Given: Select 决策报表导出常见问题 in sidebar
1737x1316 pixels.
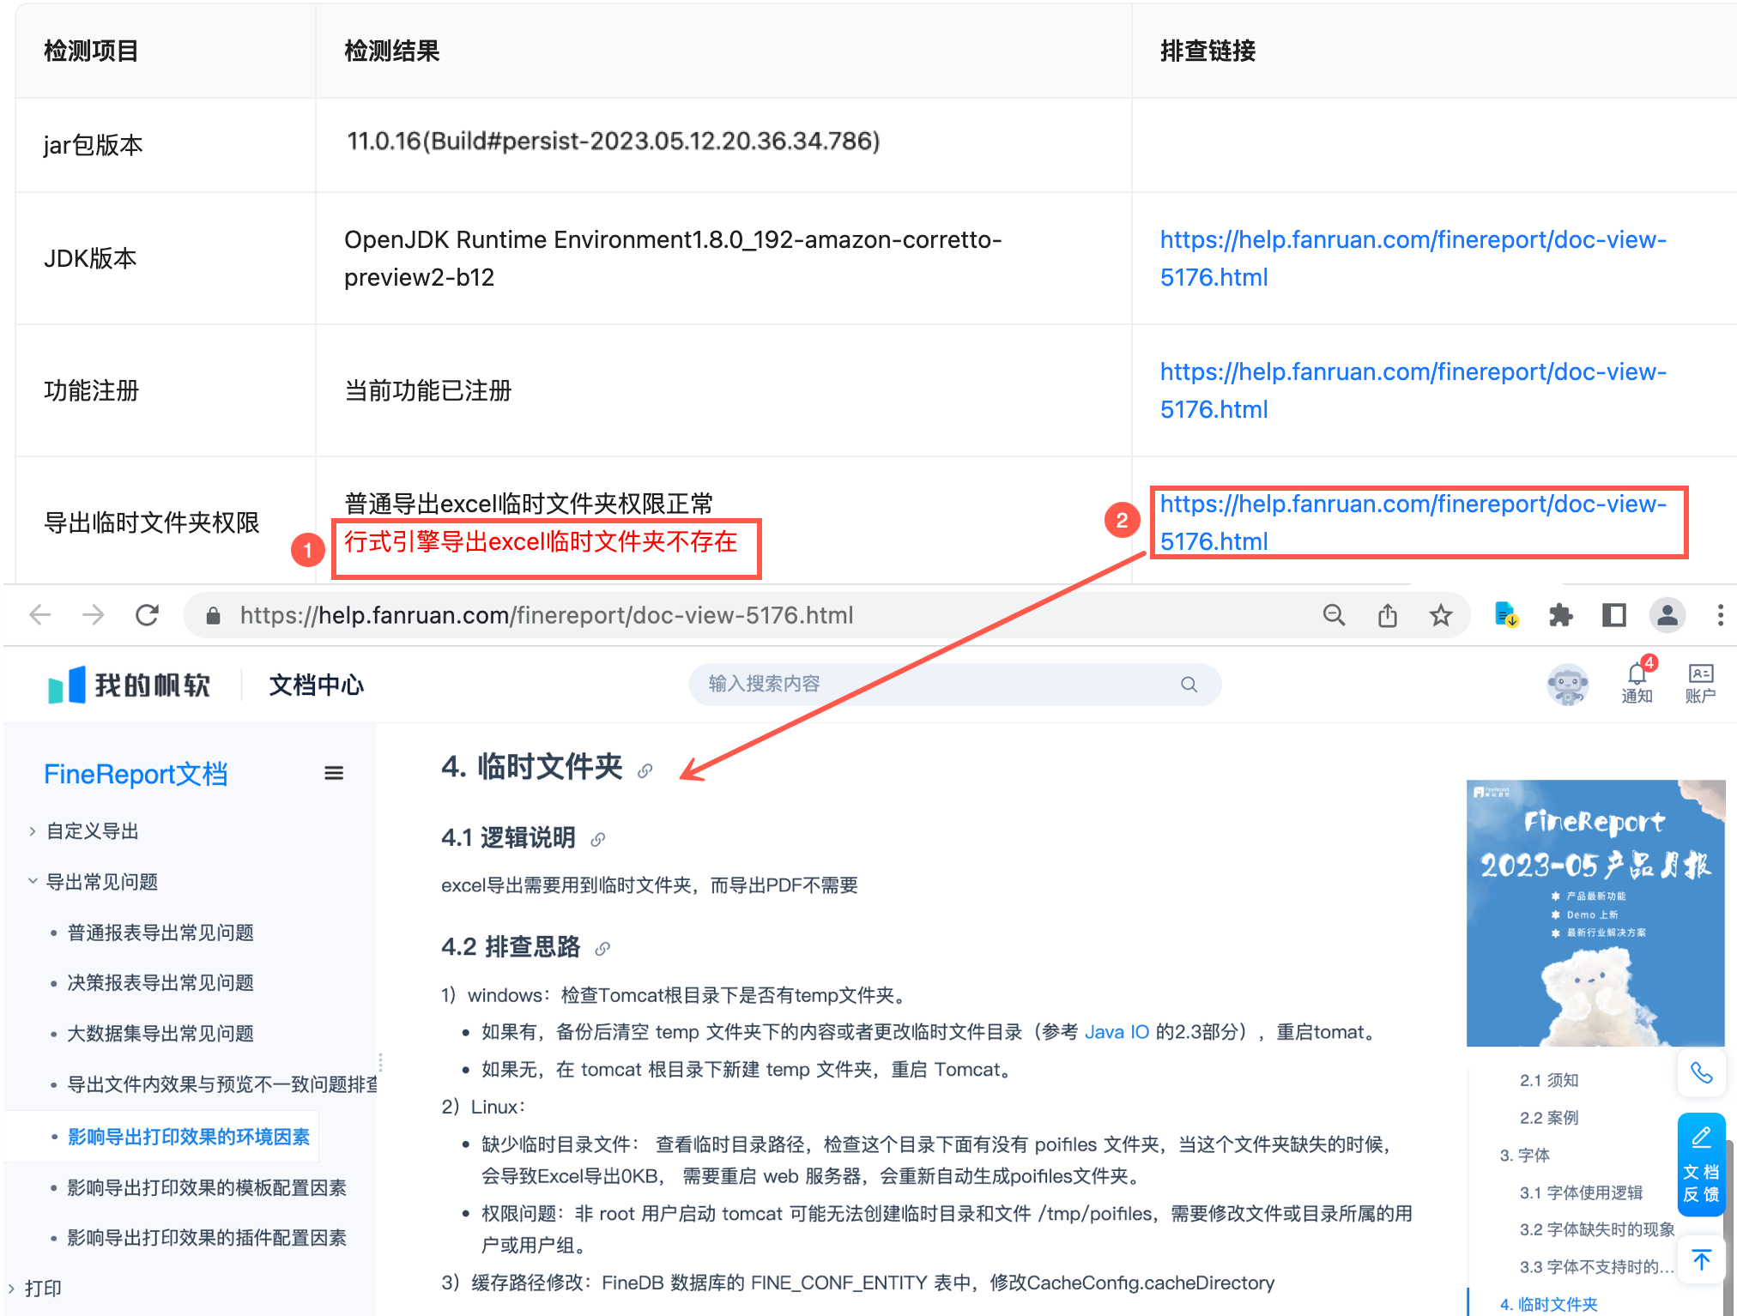Looking at the screenshot, I should click(x=160, y=982).
